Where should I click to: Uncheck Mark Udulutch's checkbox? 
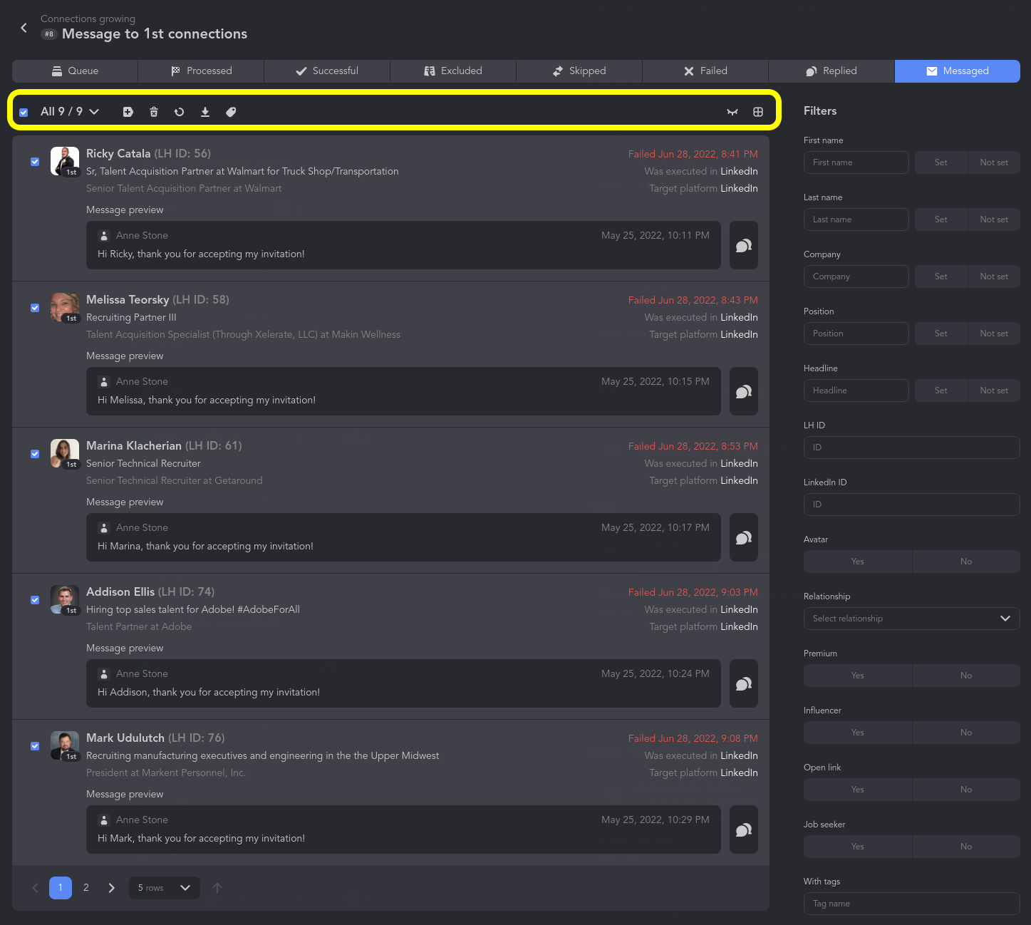tap(35, 746)
